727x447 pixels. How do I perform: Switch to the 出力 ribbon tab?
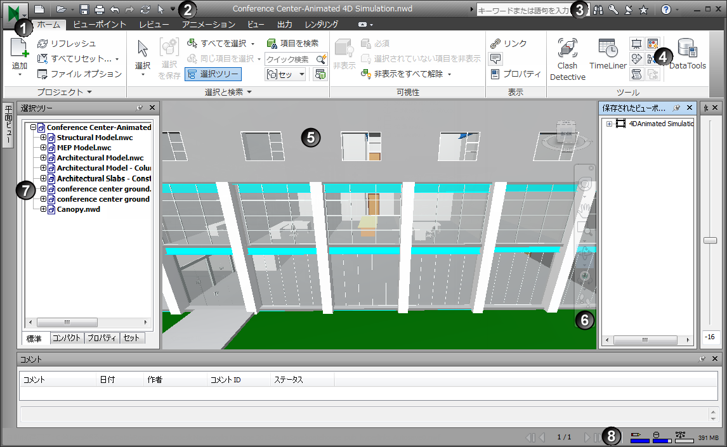285,24
